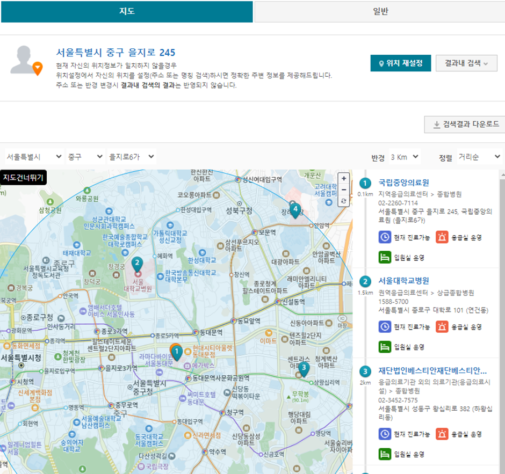
Task: Click 현재 진료가능 clock icon for 국립중앙의료원
Action: click(385, 237)
